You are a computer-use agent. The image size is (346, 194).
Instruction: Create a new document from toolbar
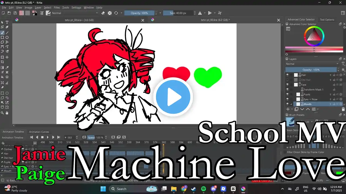coord(3,13)
